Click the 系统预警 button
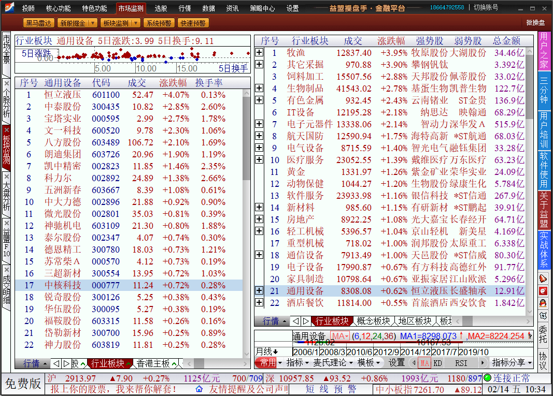This screenshot has width=553, height=396. tap(159, 23)
